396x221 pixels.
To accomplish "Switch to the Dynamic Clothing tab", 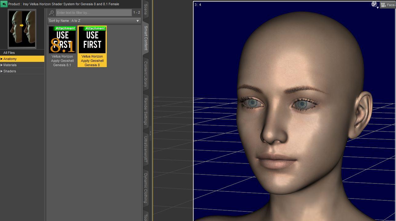I will (146, 188).
